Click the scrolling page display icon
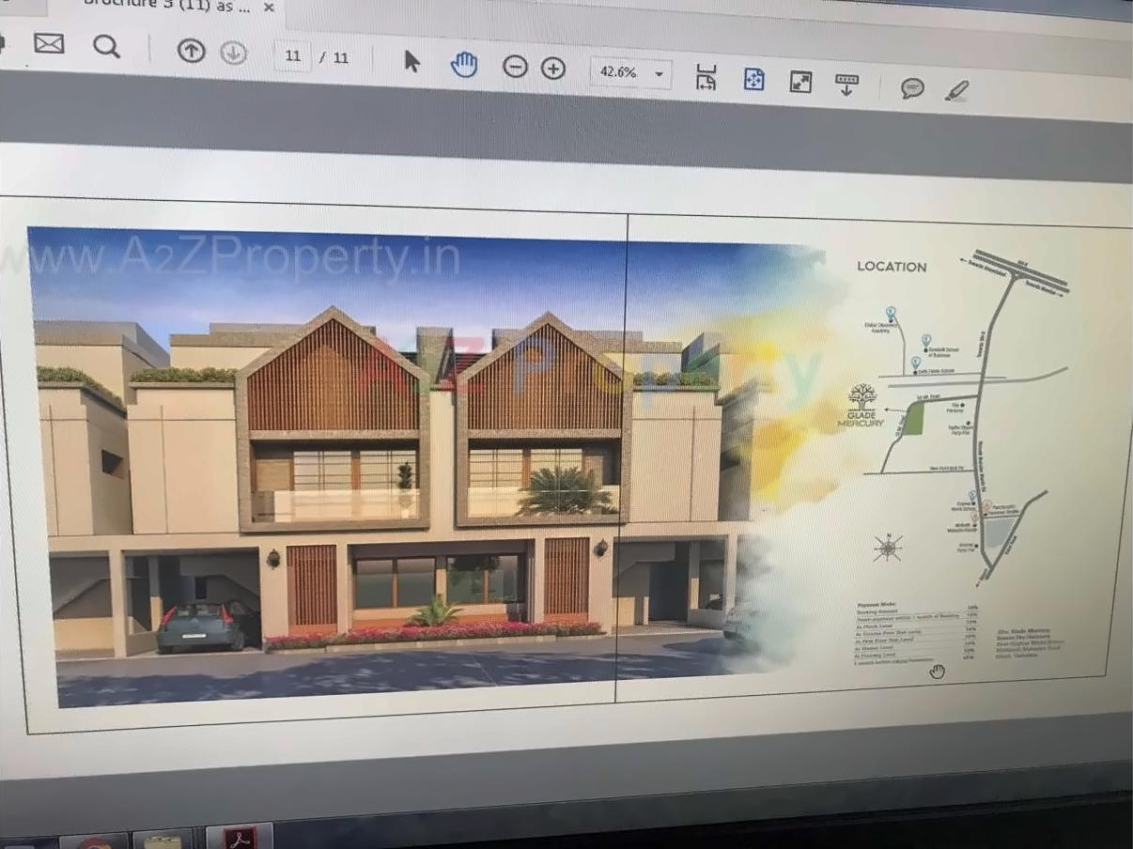Viewport: 1133px width, 849px height. coord(846,85)
